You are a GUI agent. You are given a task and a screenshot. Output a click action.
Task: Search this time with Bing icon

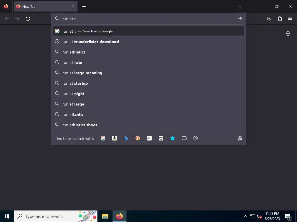[x=126, y=138]
